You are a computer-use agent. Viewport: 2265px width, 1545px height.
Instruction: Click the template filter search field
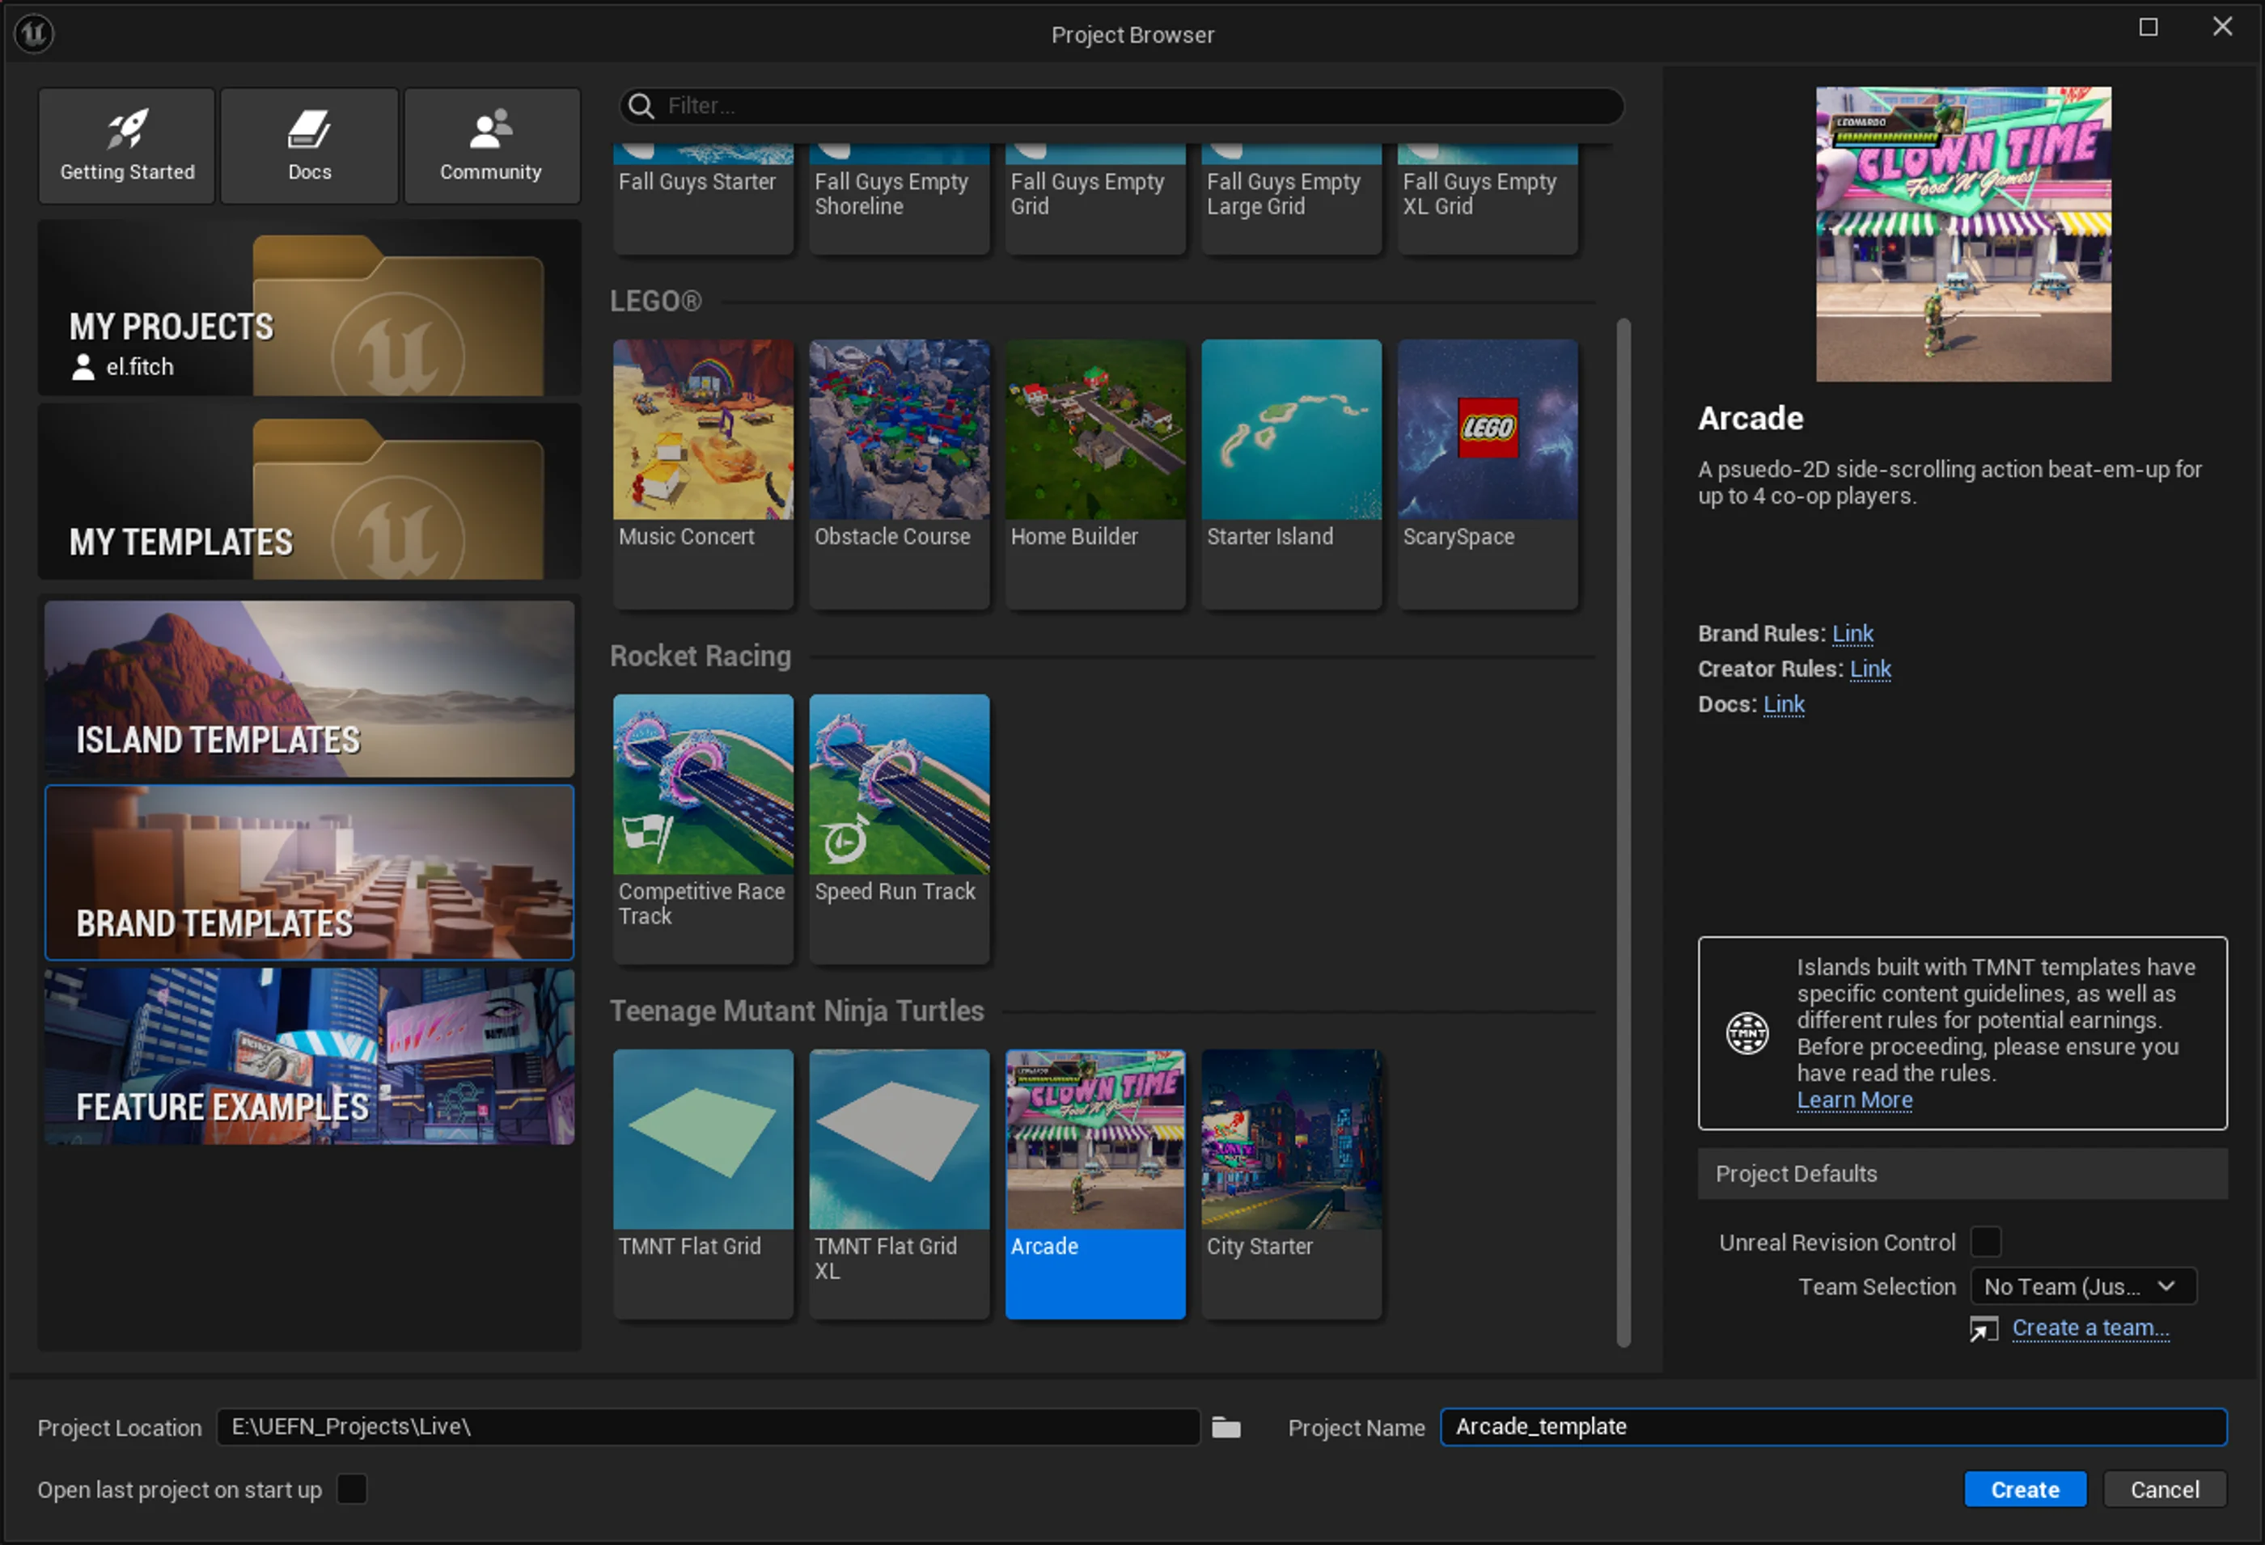1121,105
